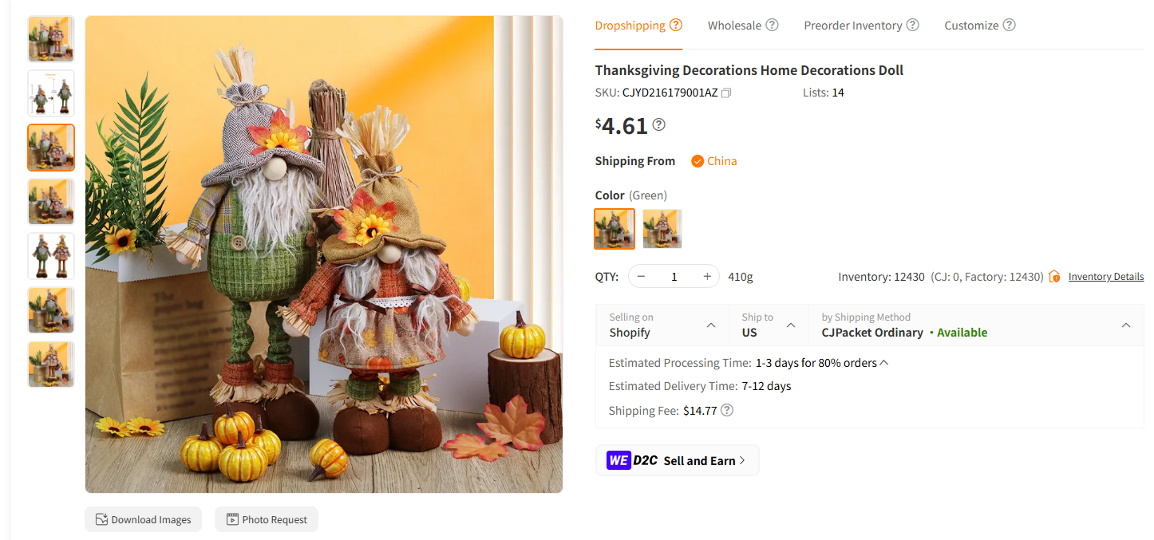Click the D2C Sell and Earn button
The image size is (1154, 540).
(x=677, y=460)
